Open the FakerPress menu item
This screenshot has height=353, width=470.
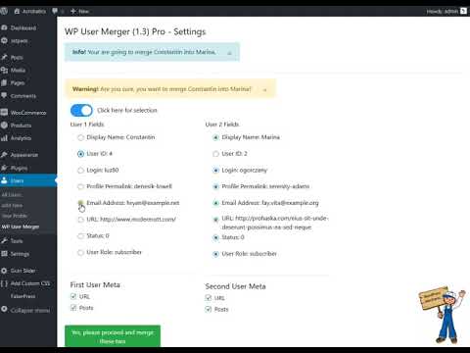(23, 296)
